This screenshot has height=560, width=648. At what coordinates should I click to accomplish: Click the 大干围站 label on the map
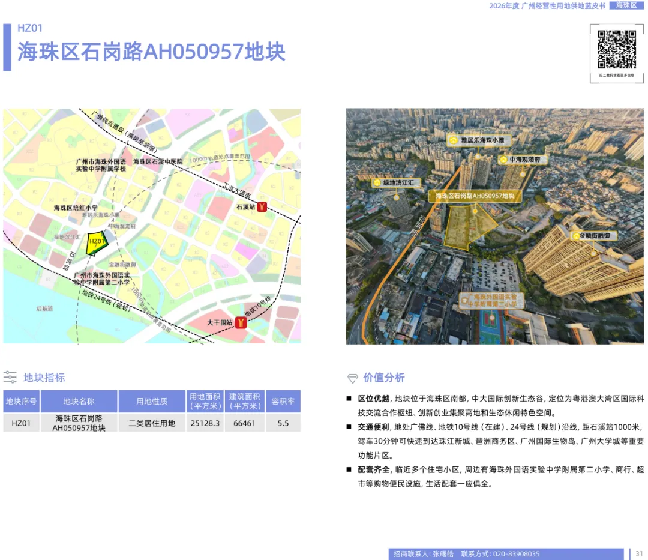coord(220,322)
